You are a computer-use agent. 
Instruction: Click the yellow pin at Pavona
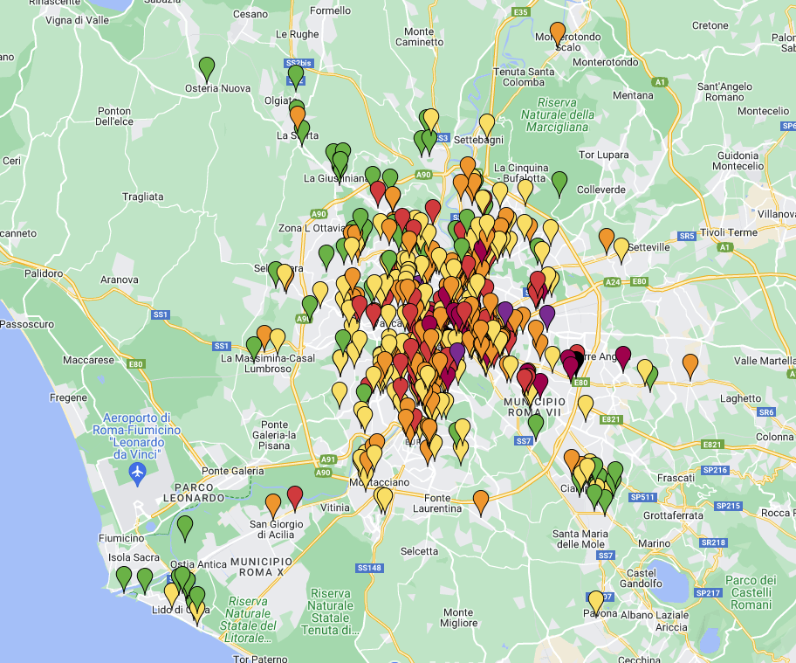(x=596, y=602)
